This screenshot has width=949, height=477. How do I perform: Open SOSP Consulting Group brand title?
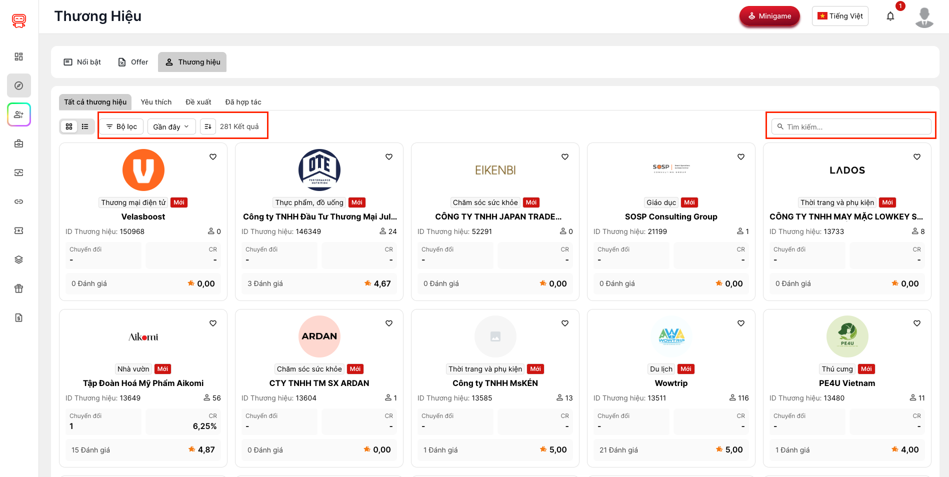[671, 216]
